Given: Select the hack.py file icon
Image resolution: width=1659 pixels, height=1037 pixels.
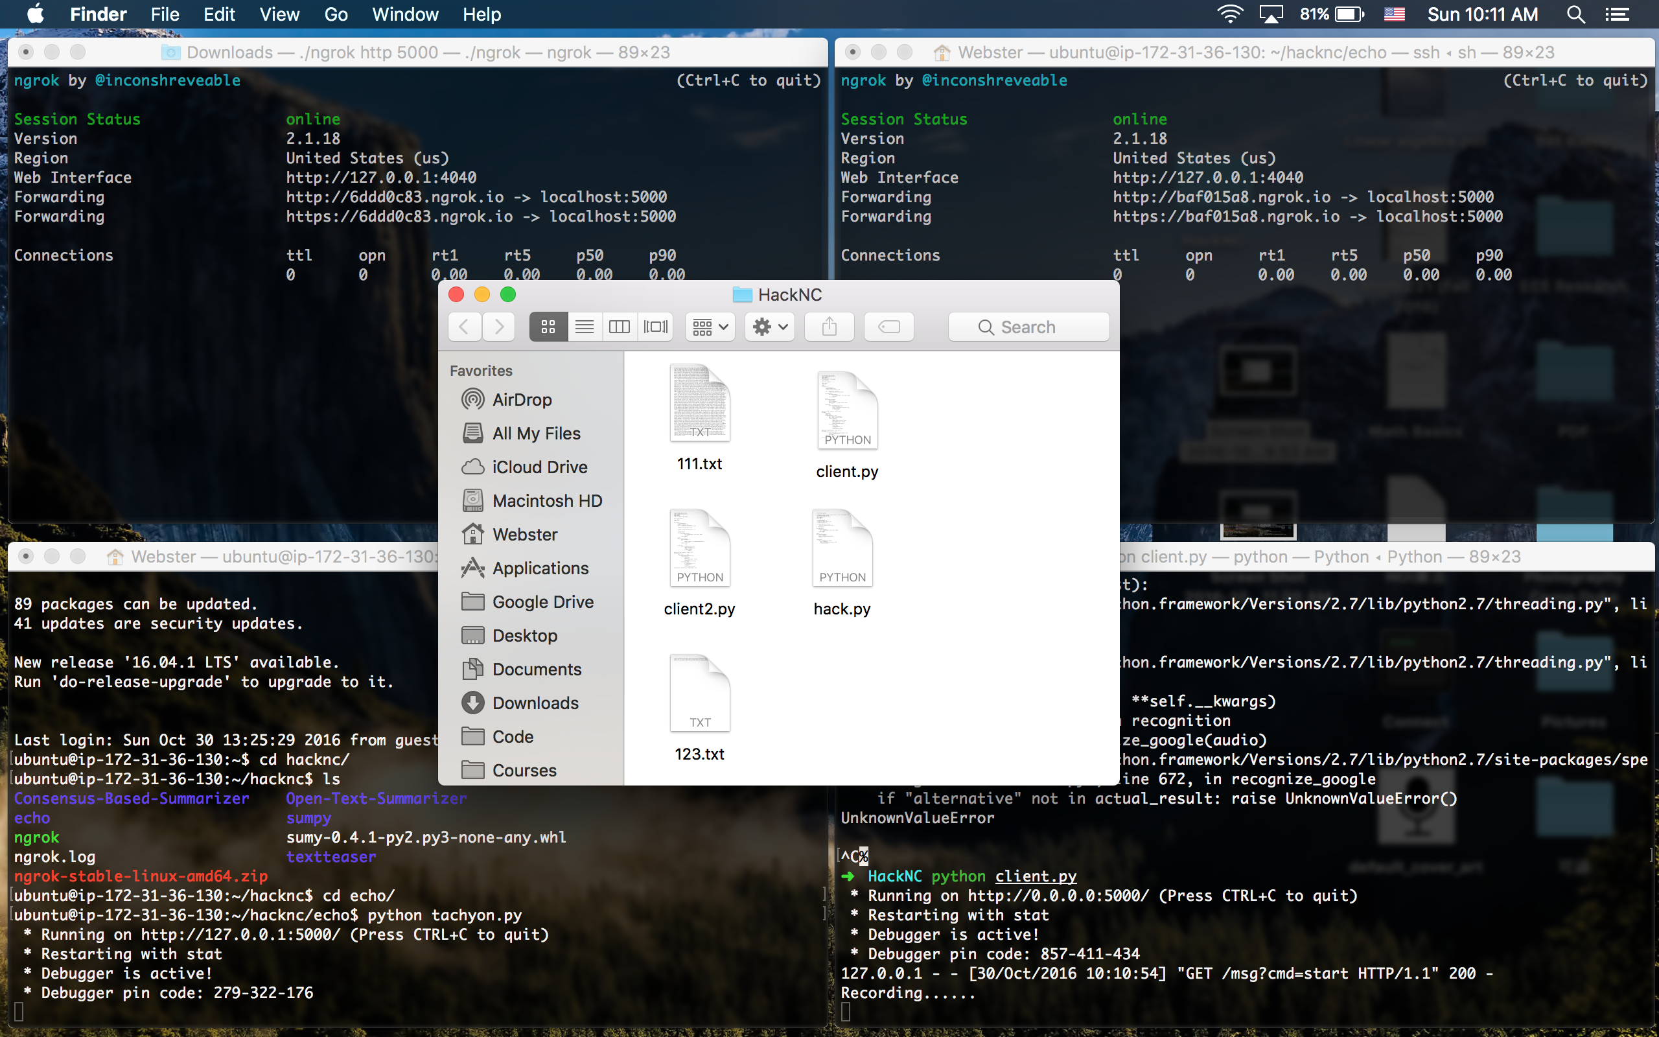Looking at the screenshot, I should coord(842,549).
